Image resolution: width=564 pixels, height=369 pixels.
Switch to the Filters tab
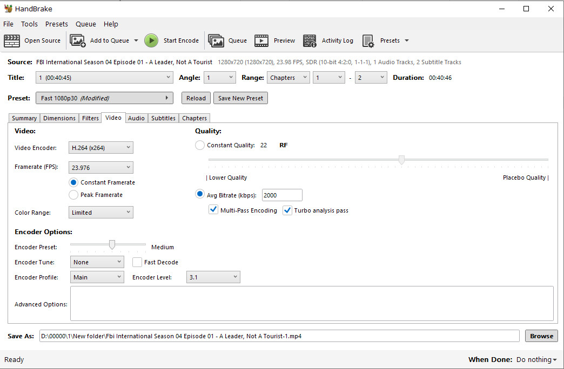pos(90,118)
